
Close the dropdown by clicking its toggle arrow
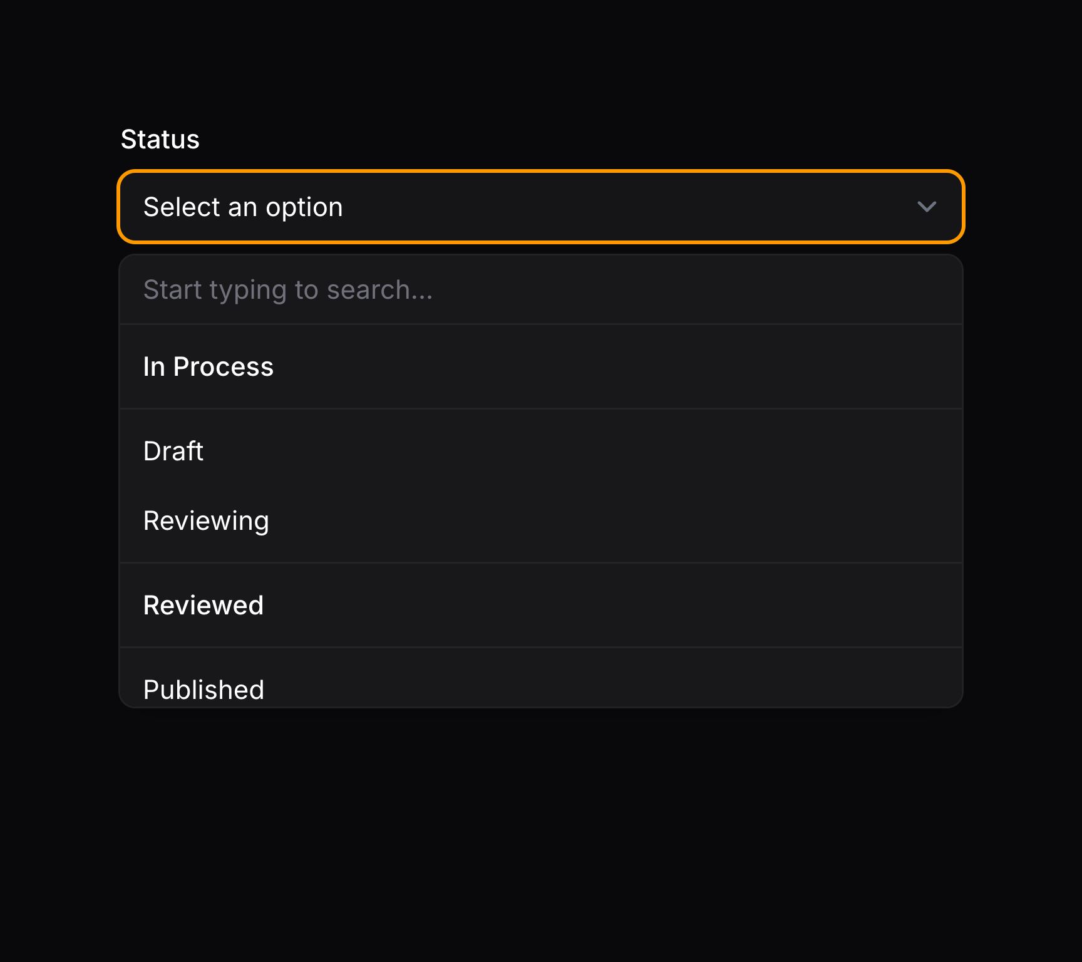click(x=927, y=207)
